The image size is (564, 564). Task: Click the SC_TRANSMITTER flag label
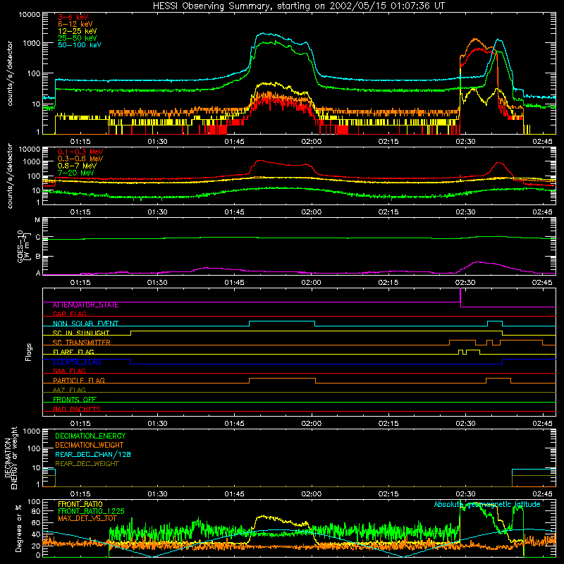[x=82, y=343]
